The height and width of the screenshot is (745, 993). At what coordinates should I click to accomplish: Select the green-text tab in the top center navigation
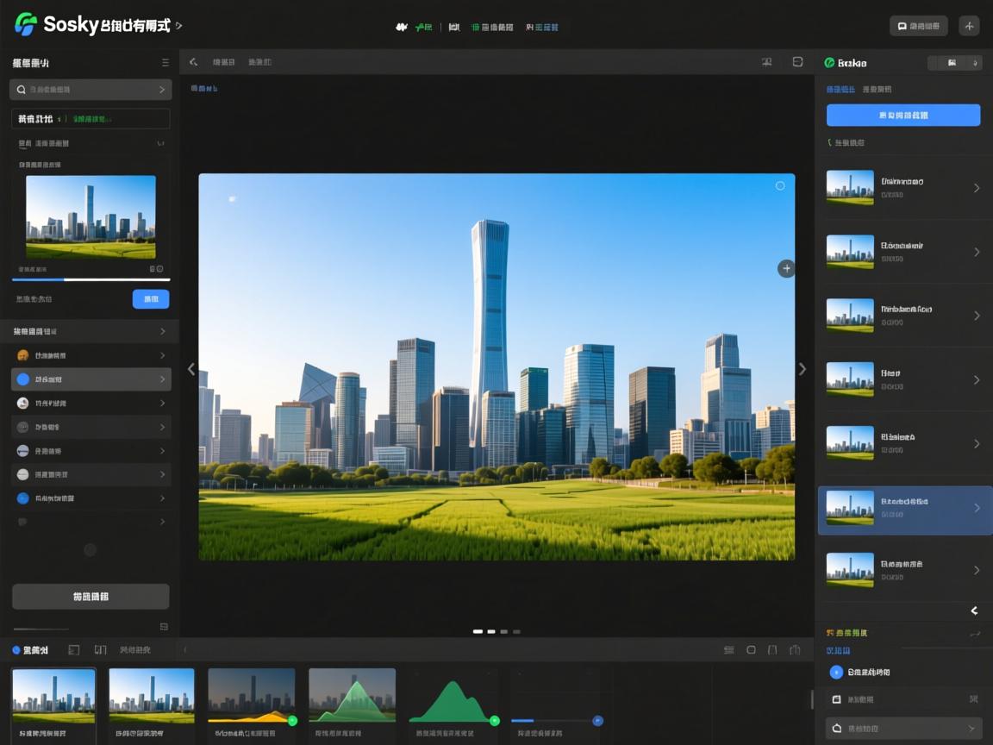423,27
